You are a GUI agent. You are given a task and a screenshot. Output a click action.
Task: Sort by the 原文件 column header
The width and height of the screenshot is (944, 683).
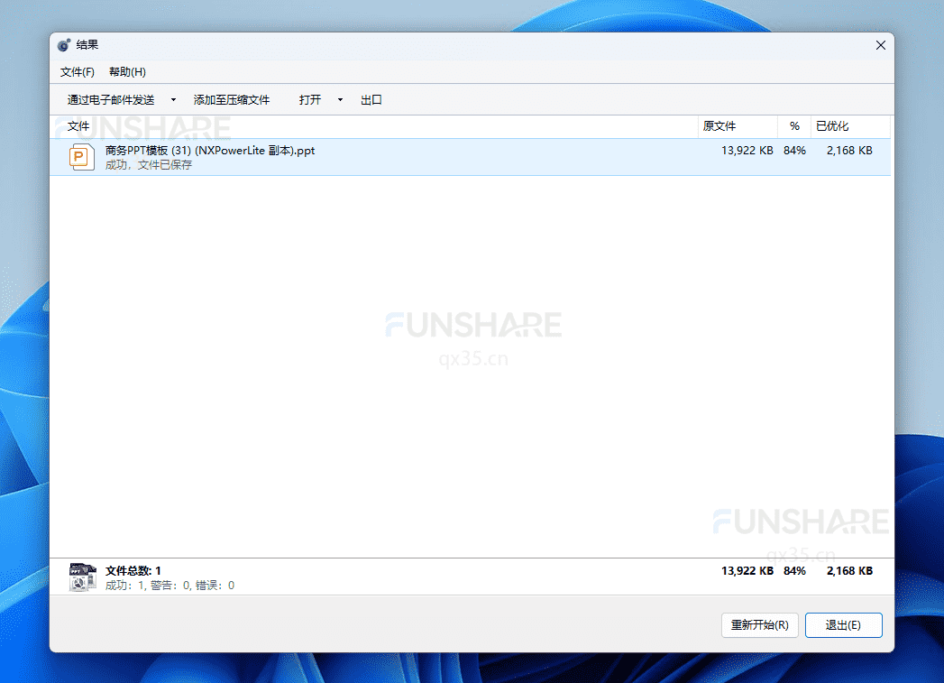(x=719, y=126)
